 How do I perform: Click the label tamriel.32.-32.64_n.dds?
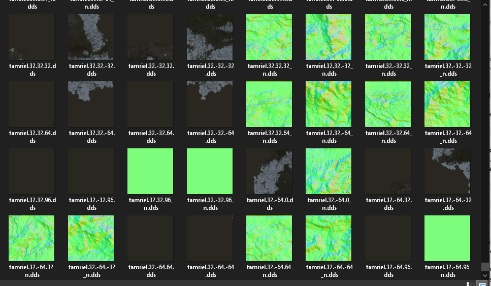(388, 137)
